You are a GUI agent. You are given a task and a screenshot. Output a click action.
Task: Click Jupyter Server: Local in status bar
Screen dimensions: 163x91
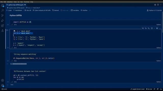click(x=138, y=89)
